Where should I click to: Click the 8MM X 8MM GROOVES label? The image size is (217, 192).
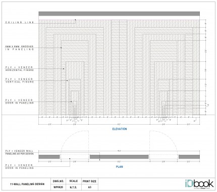(x=20, y=48)
